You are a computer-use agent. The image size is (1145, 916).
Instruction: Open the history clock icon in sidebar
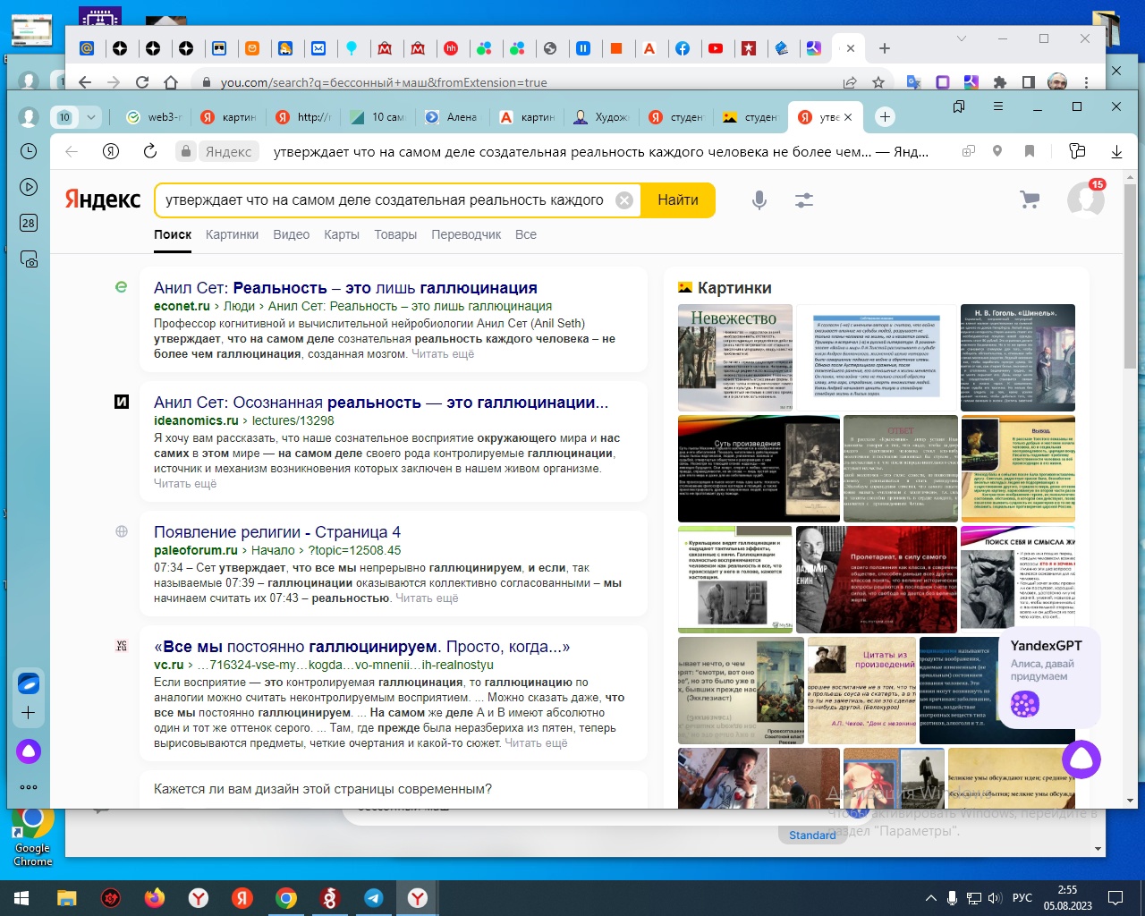coord(29,151)
